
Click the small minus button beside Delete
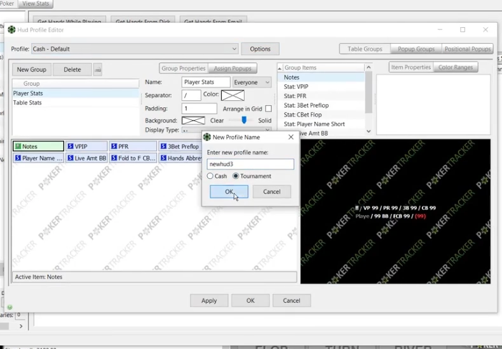(x=98, y=70)
